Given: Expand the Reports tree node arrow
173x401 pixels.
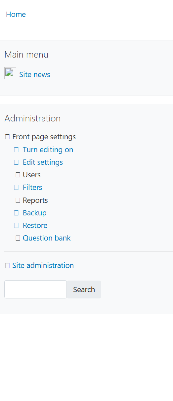Looking at the screenshot, I should click(x=18, y=200).
